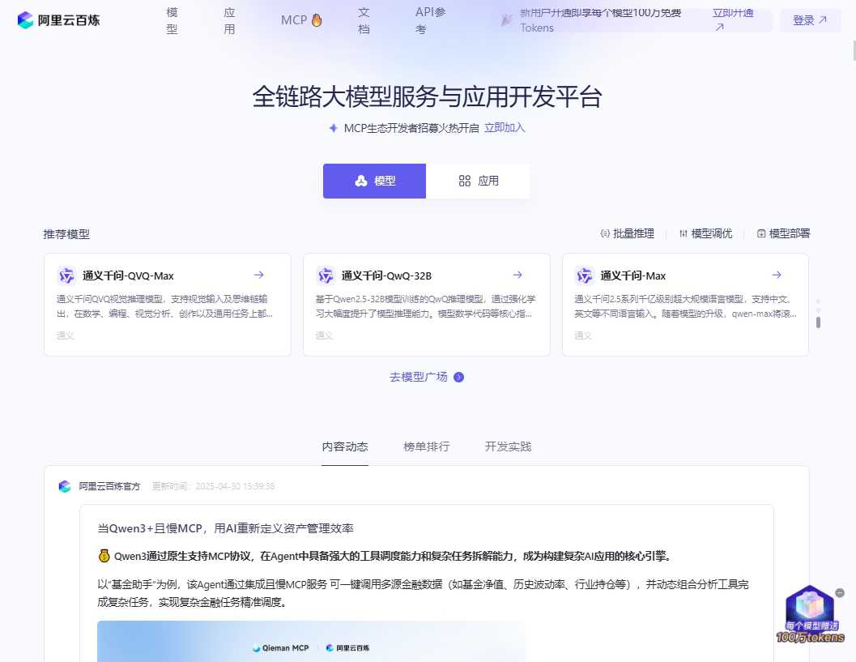Click the post title 当Qwen3+且慢MCP
This screenshot has width=856, height=662.
click(225, 528)
